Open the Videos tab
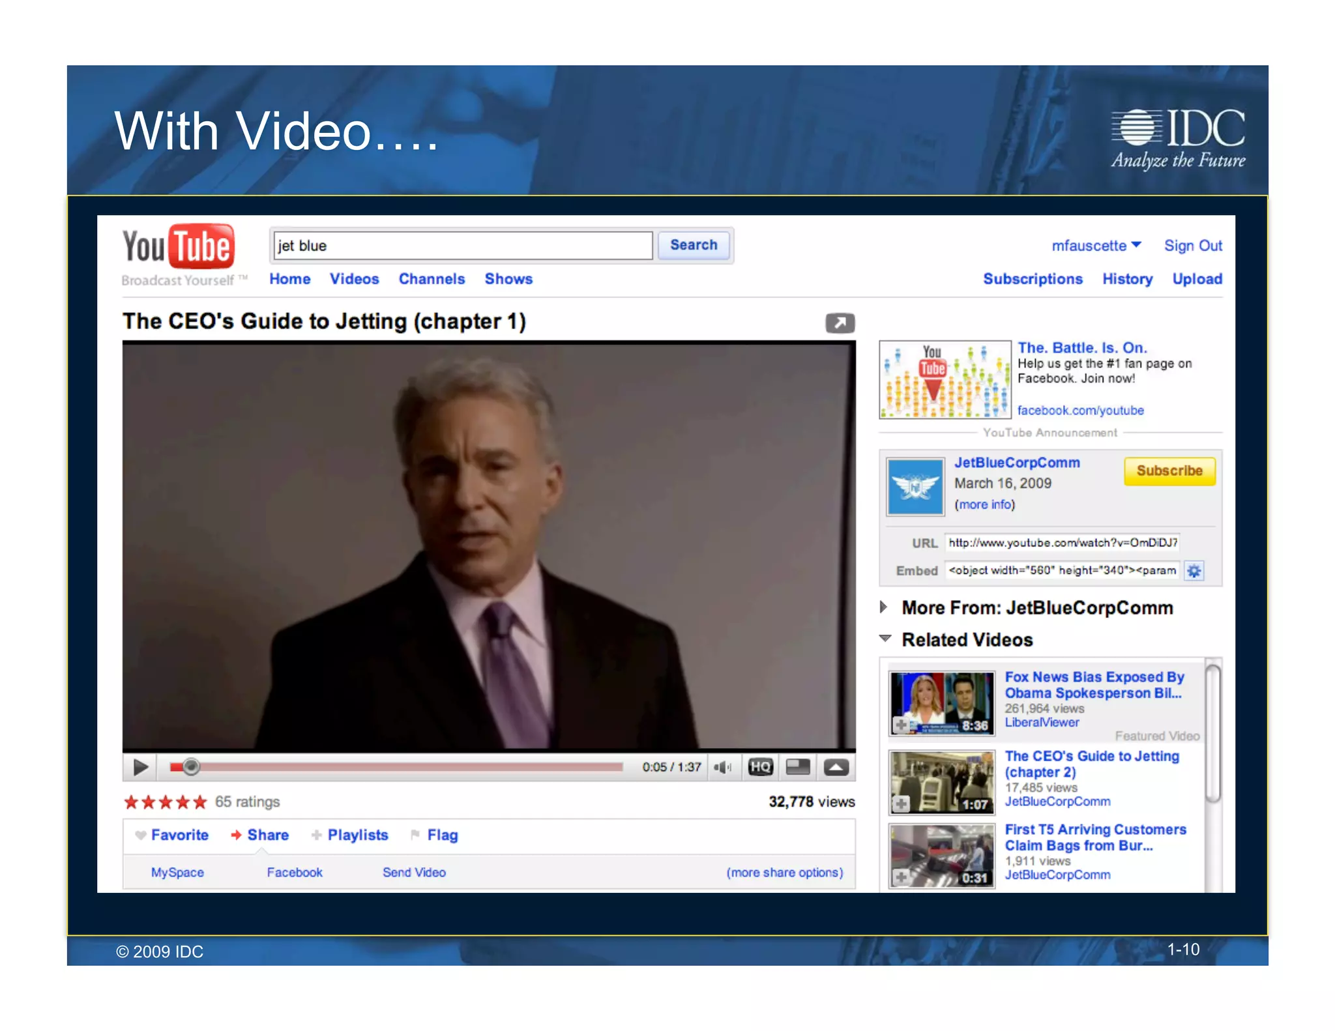The height and width of the screenshot is (1031, 1335). point(354,279)
